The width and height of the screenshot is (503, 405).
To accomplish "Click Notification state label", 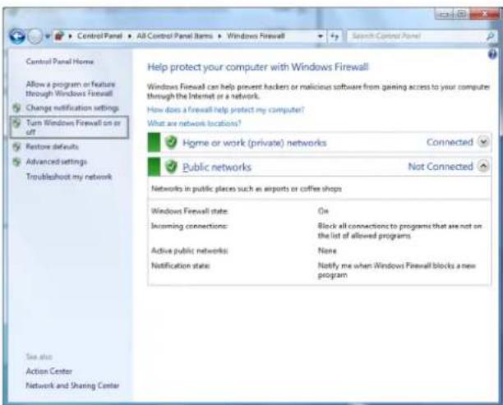I will point(180,265).
